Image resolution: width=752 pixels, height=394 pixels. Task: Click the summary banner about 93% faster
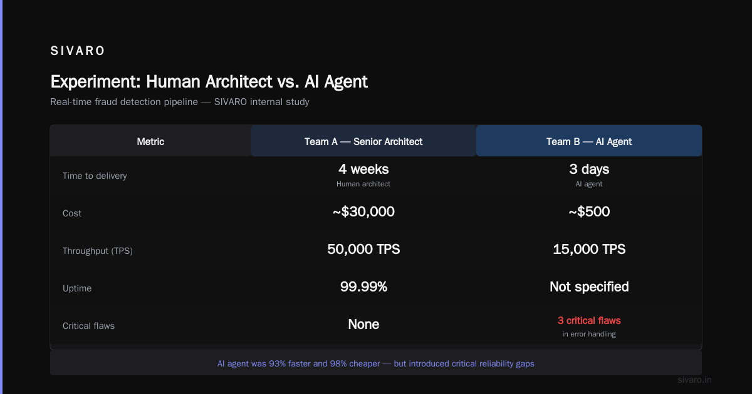click(x=376, y=363)
